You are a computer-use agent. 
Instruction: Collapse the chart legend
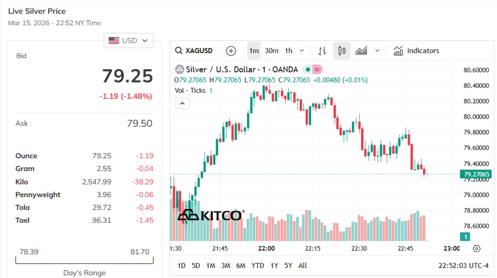coord(182,104)
